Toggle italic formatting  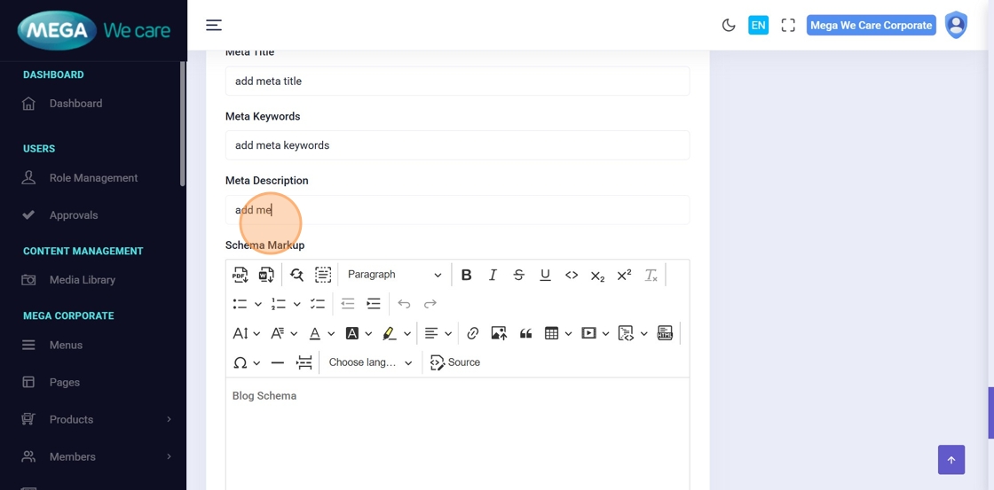pos(493,275)
